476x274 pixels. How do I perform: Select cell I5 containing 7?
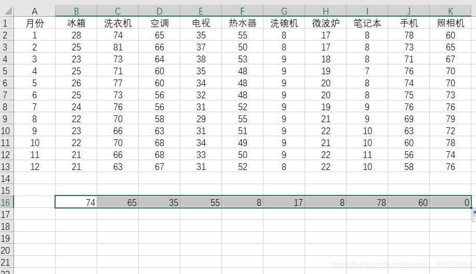point(367,71)
